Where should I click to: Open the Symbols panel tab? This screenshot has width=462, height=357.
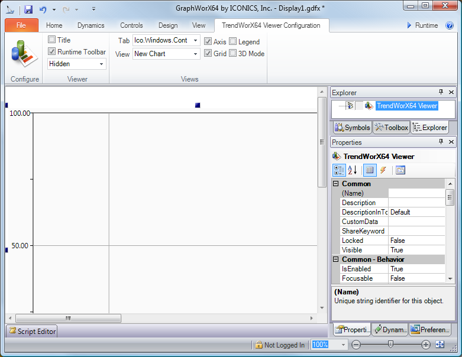pyautogui.click(x=353, y=128)
